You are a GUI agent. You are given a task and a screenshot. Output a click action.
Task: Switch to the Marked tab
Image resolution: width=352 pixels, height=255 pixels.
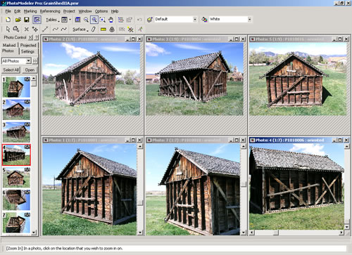9,45
